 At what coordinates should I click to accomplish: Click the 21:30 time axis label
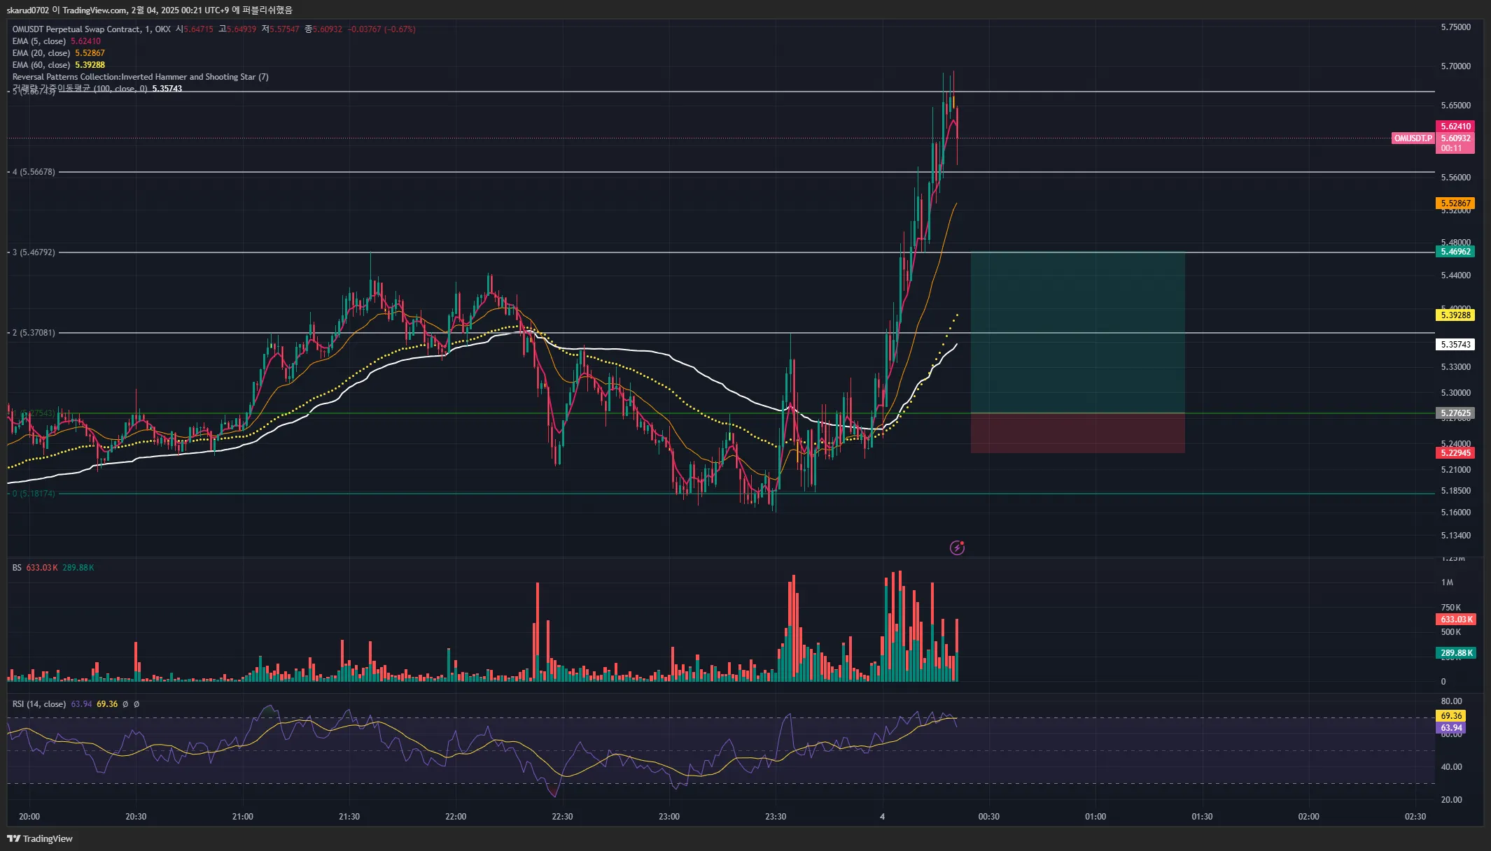(x=349, y=817)
